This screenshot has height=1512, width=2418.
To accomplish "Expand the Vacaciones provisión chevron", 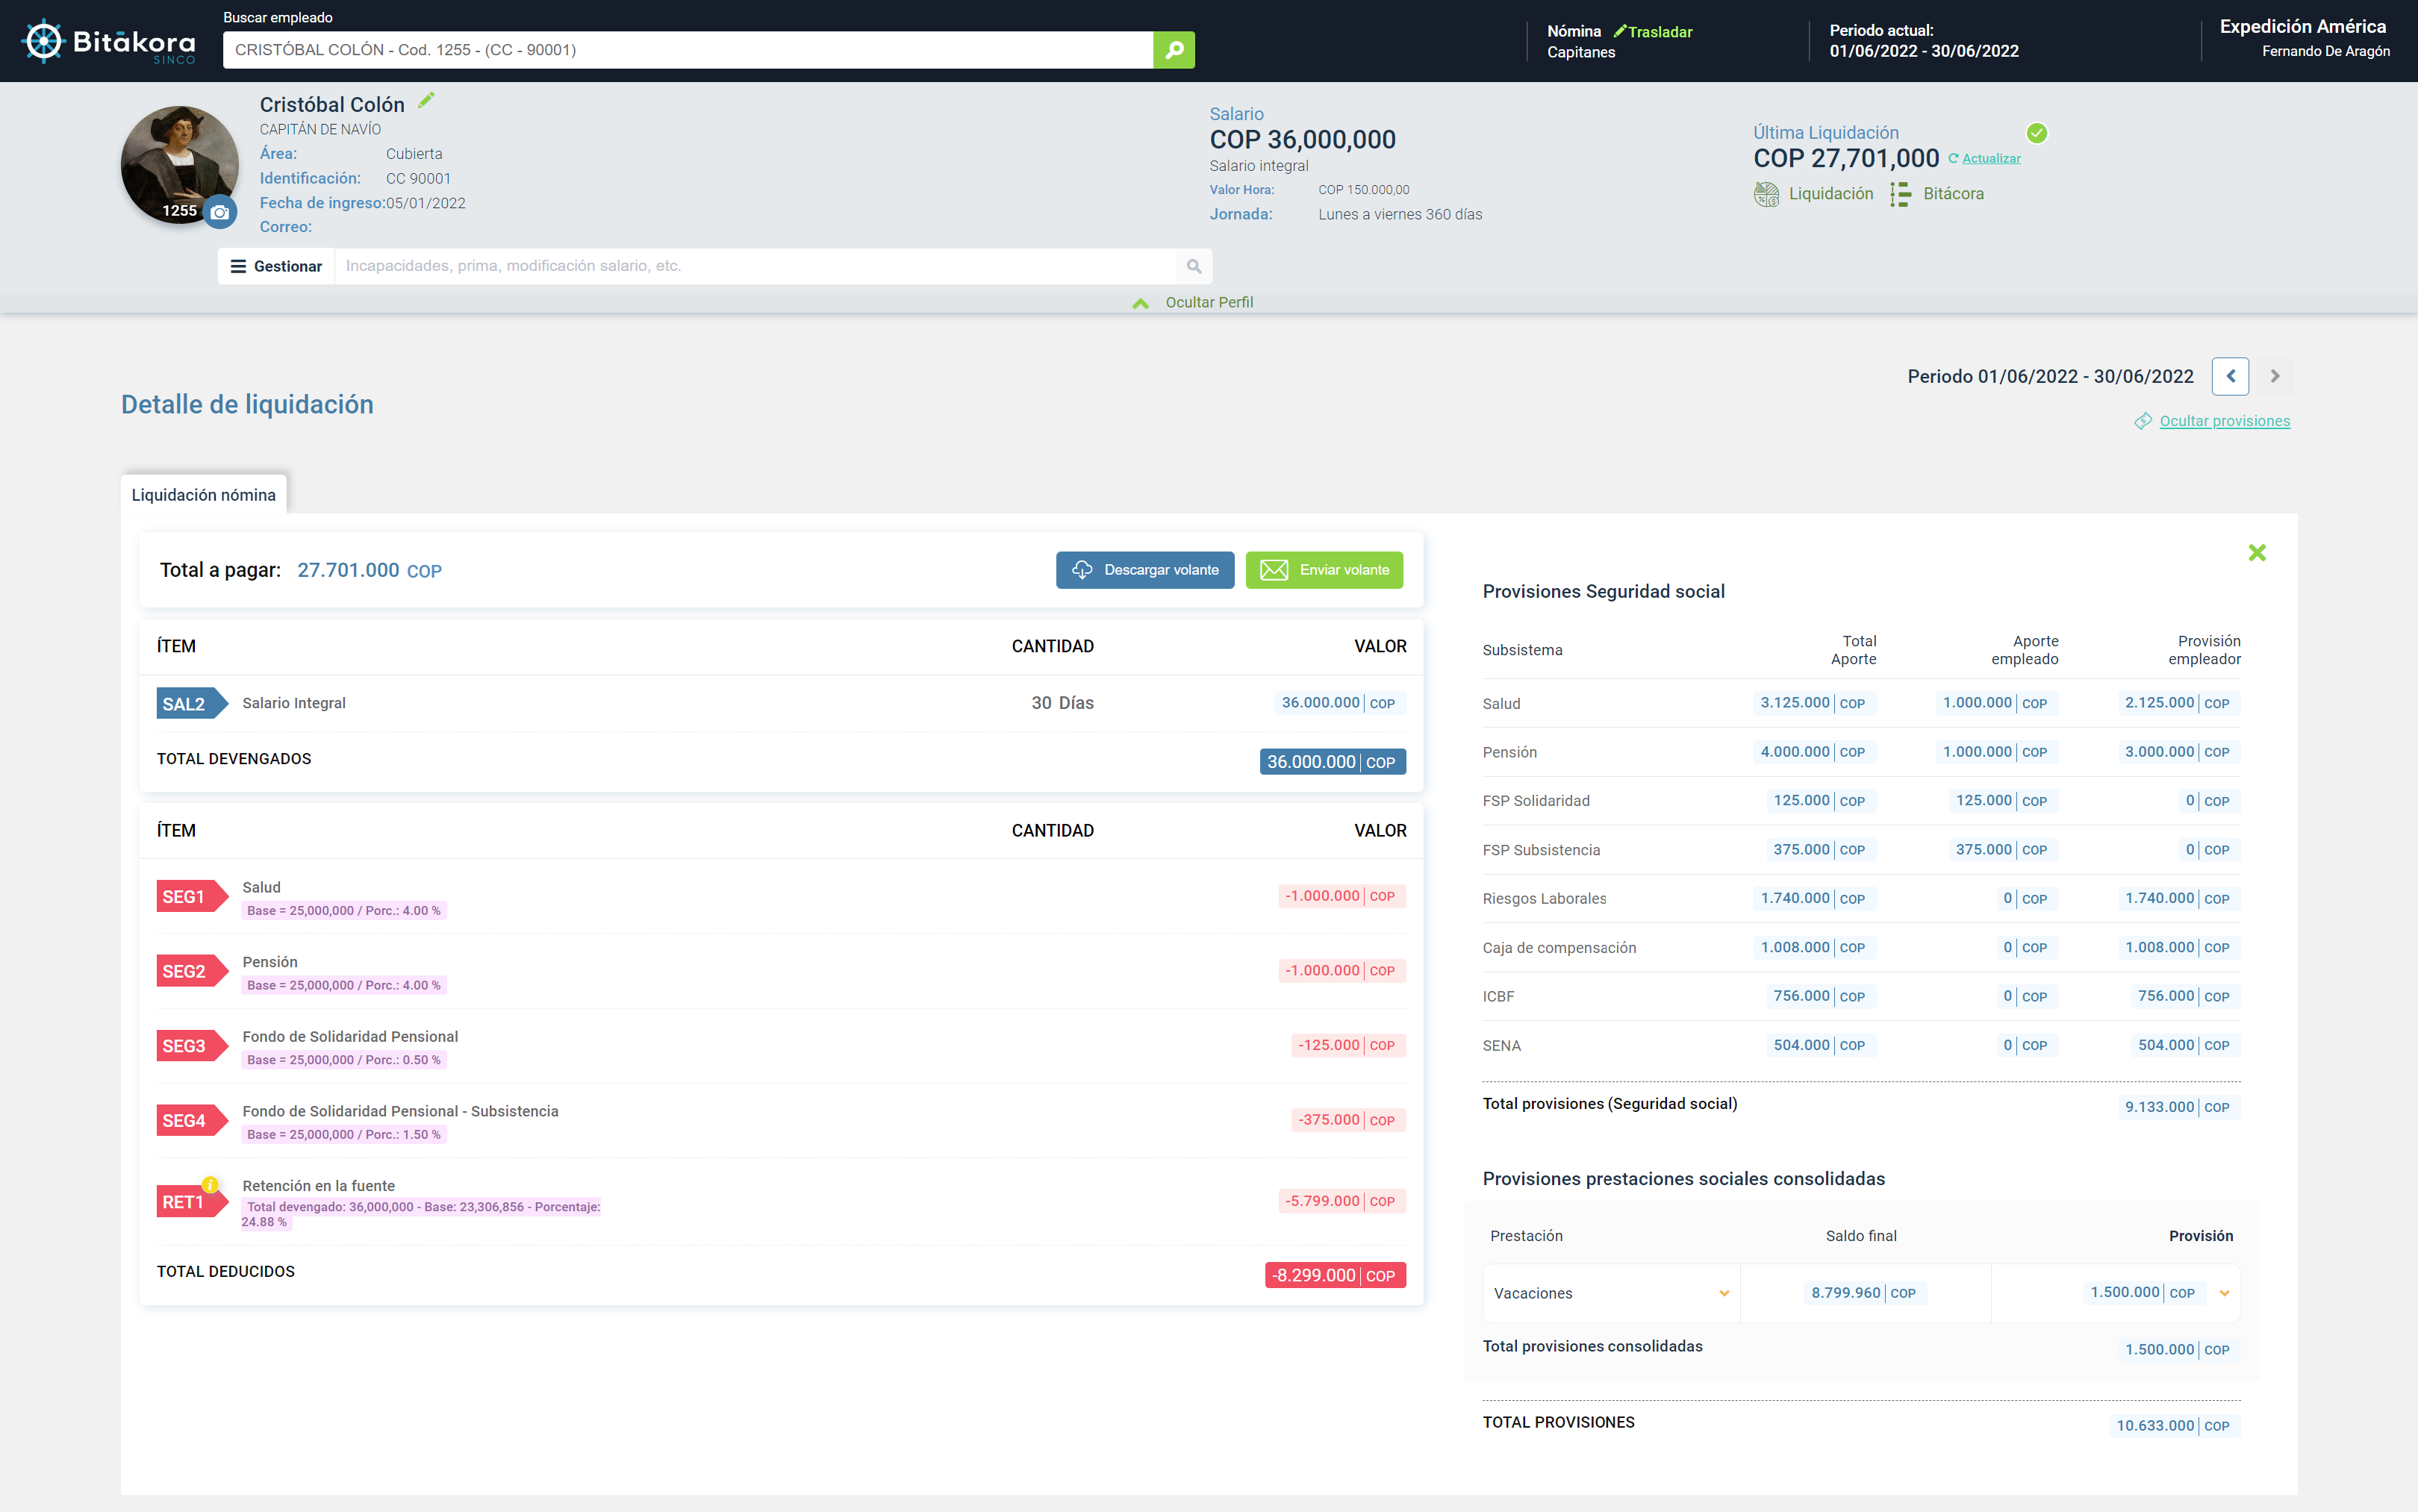I will pos(2224,1293).
